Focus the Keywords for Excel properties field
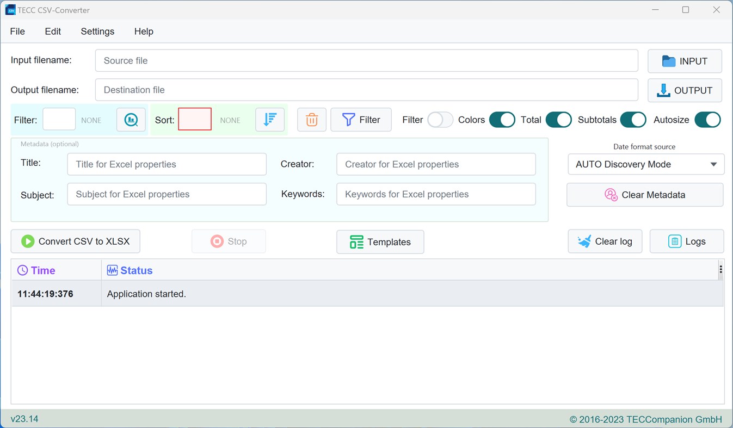733x428 pixels. point(436,194)
